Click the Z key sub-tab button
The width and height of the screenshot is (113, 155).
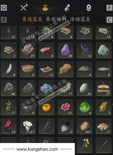(4, 20)
